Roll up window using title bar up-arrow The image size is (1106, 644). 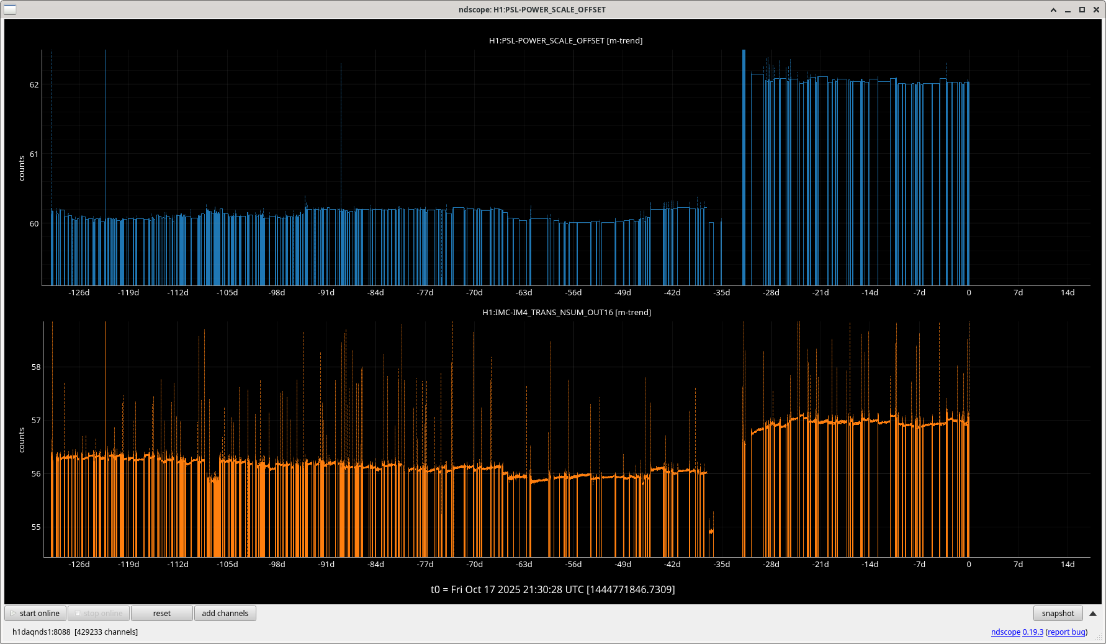point(1053,10)
